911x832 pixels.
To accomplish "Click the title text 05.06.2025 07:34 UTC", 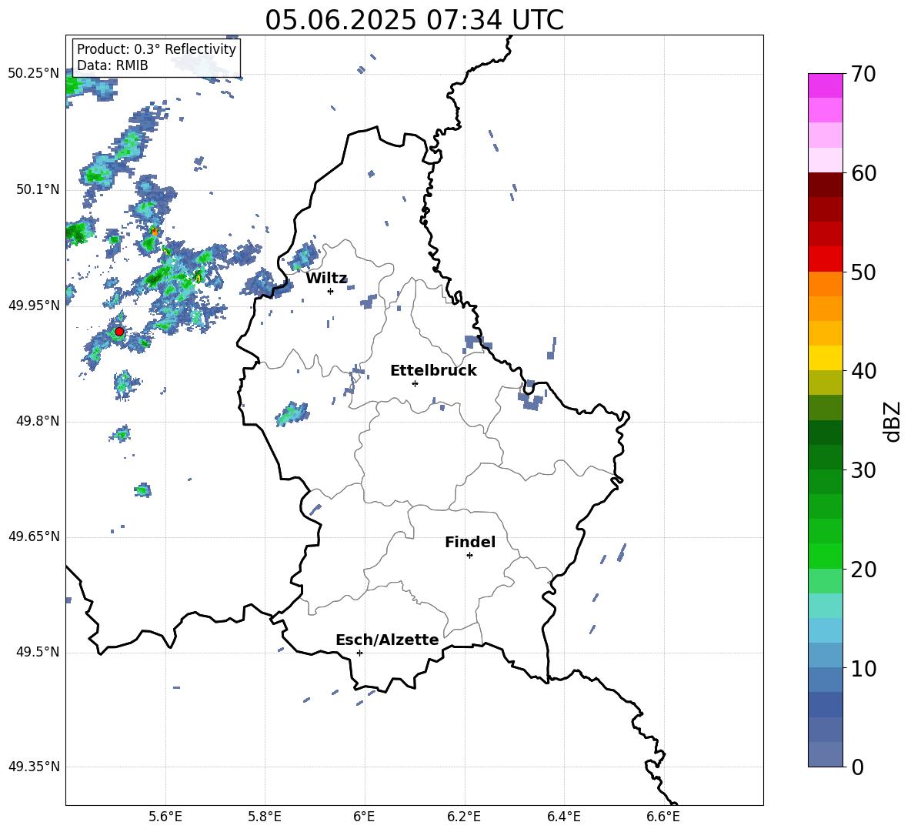I will point(414,20).
